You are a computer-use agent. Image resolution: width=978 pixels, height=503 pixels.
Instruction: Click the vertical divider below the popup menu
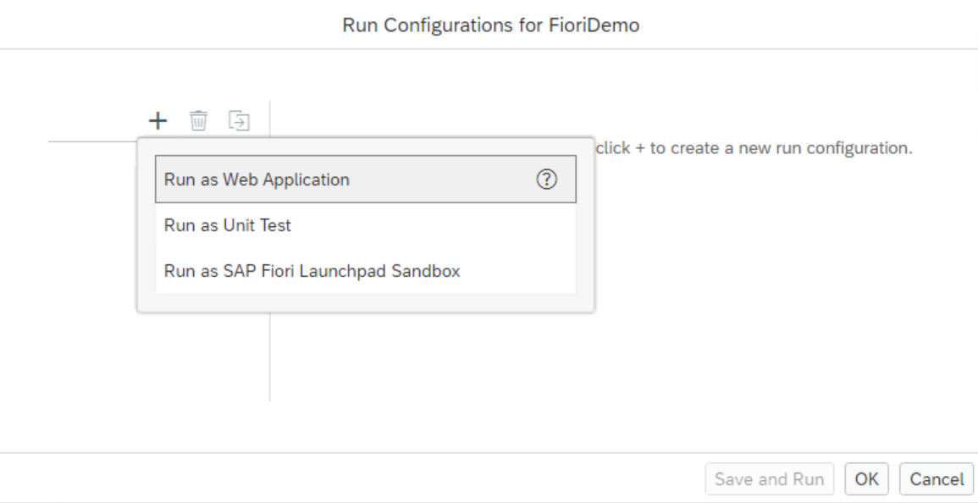[x=270, y=356]
